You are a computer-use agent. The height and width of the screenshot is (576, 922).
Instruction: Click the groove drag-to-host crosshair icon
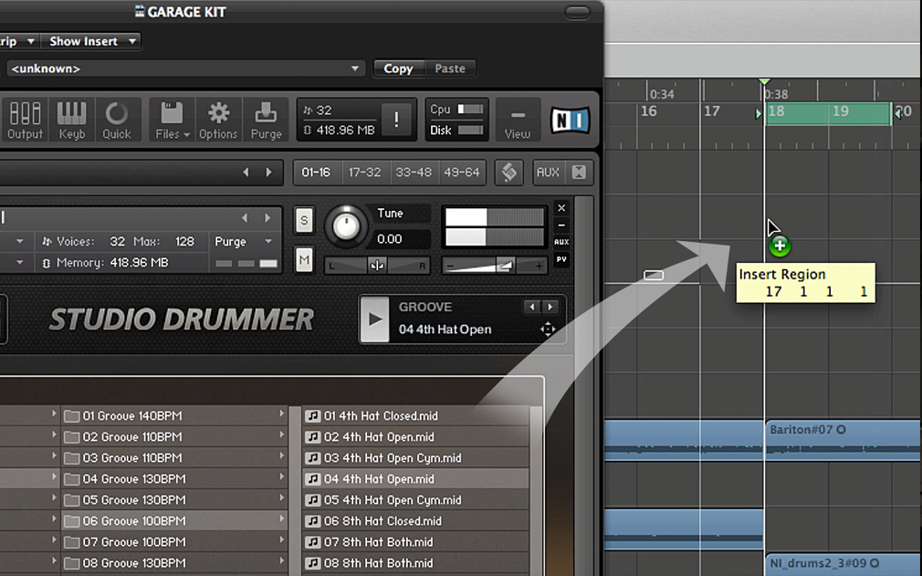click(548, 330)
